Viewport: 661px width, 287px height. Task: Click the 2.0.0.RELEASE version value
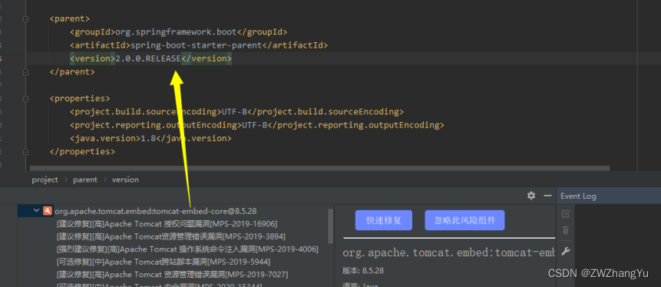point(148,58)
